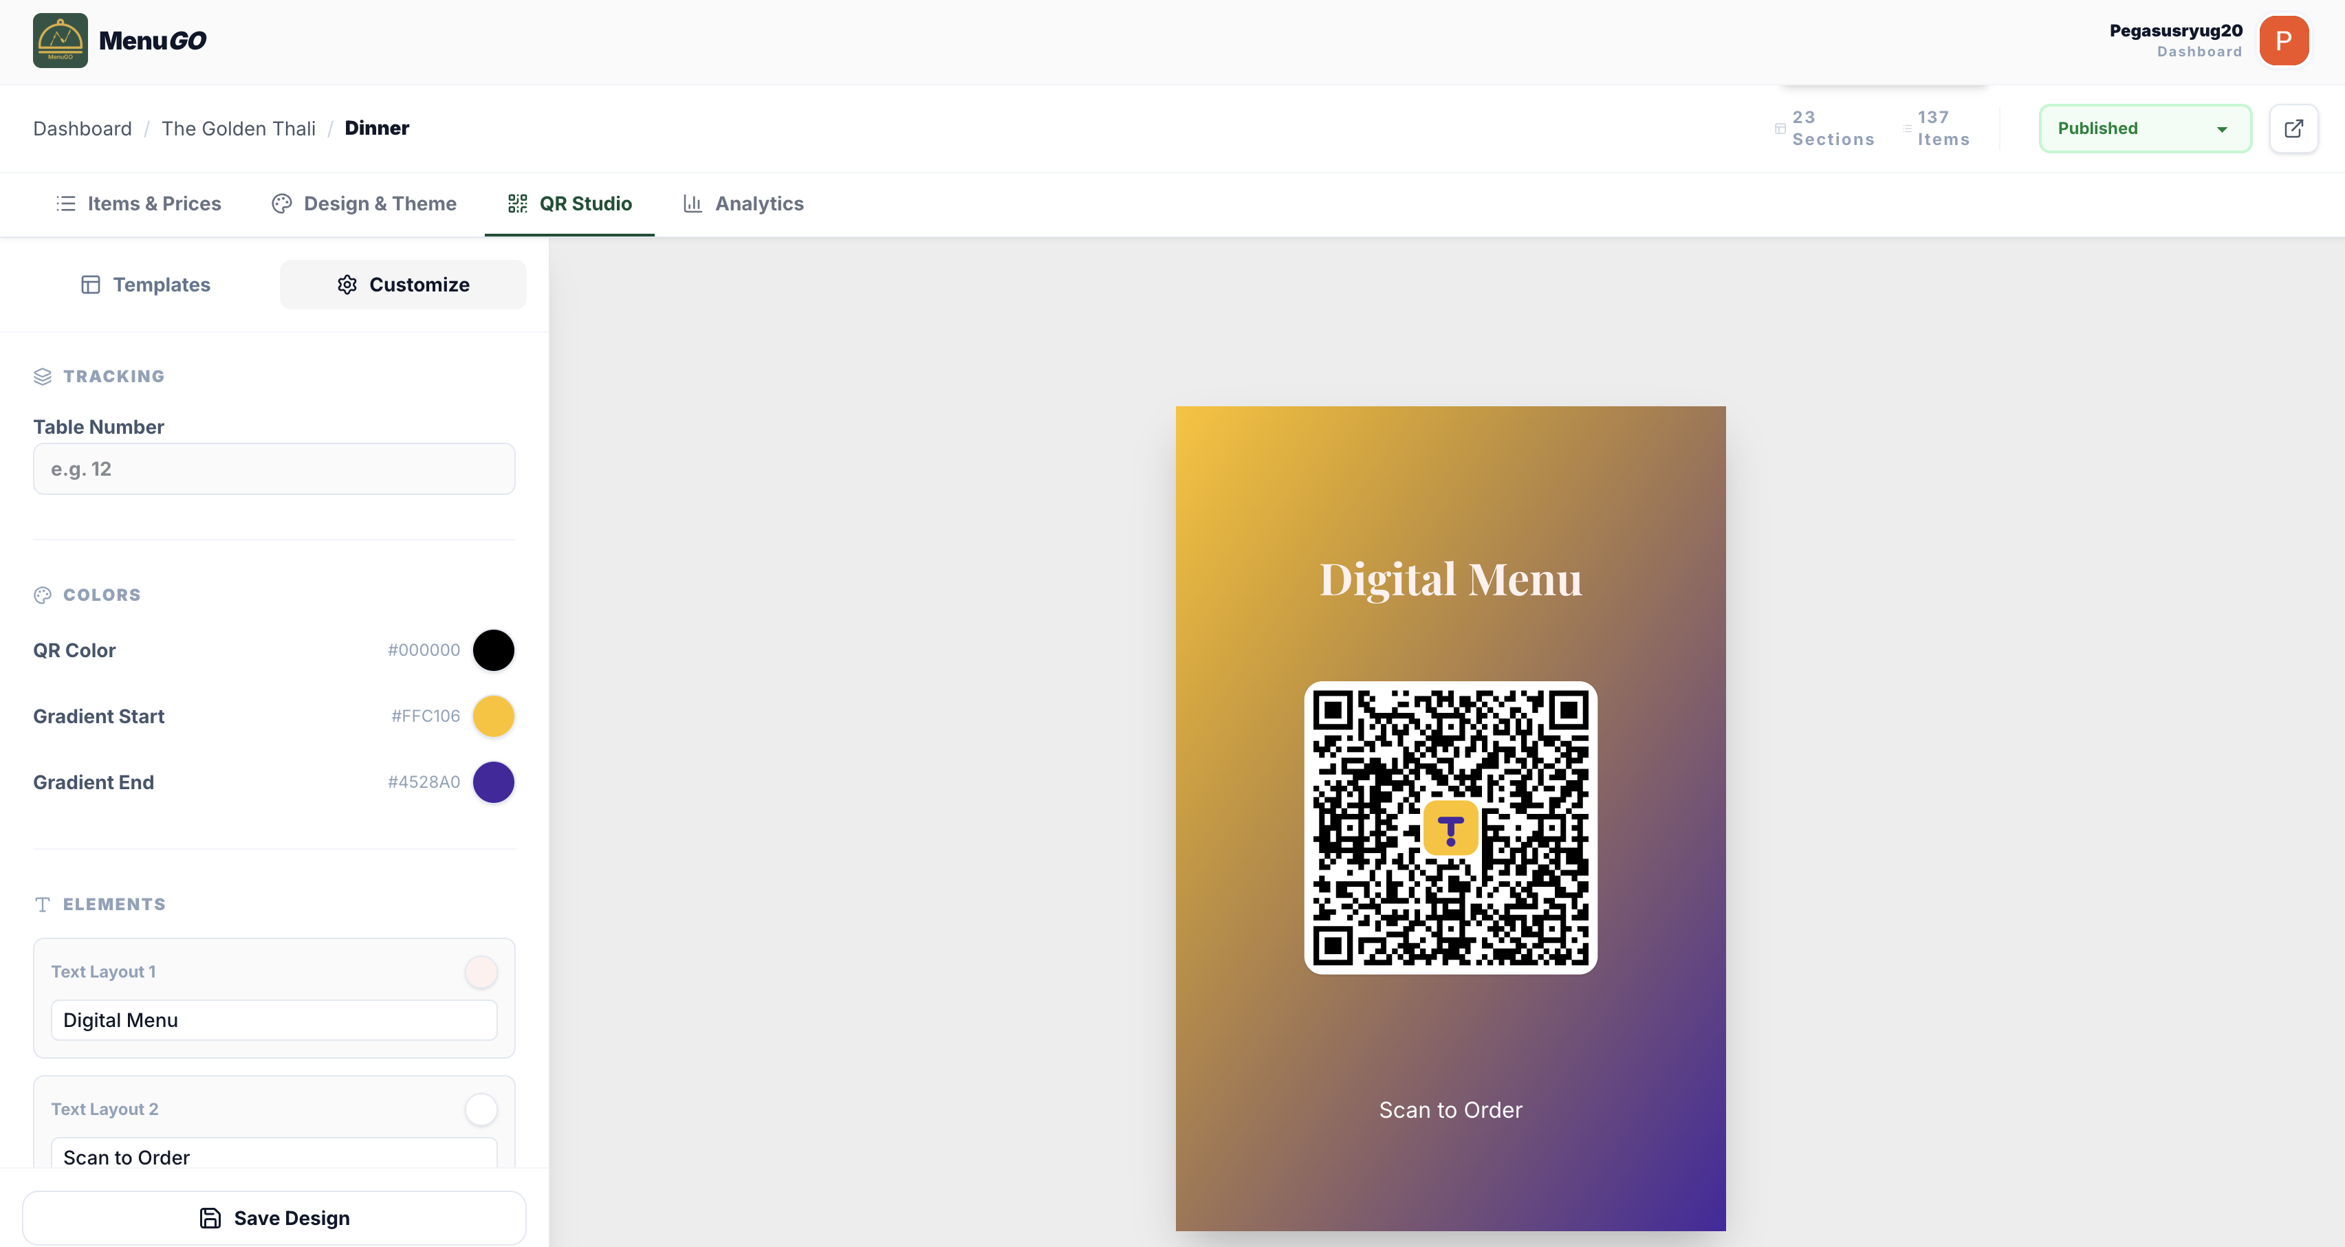This screenshot has height=1247, width=2345.
Task: Switch to the Items & Prices tab
Action: point(153,203)
